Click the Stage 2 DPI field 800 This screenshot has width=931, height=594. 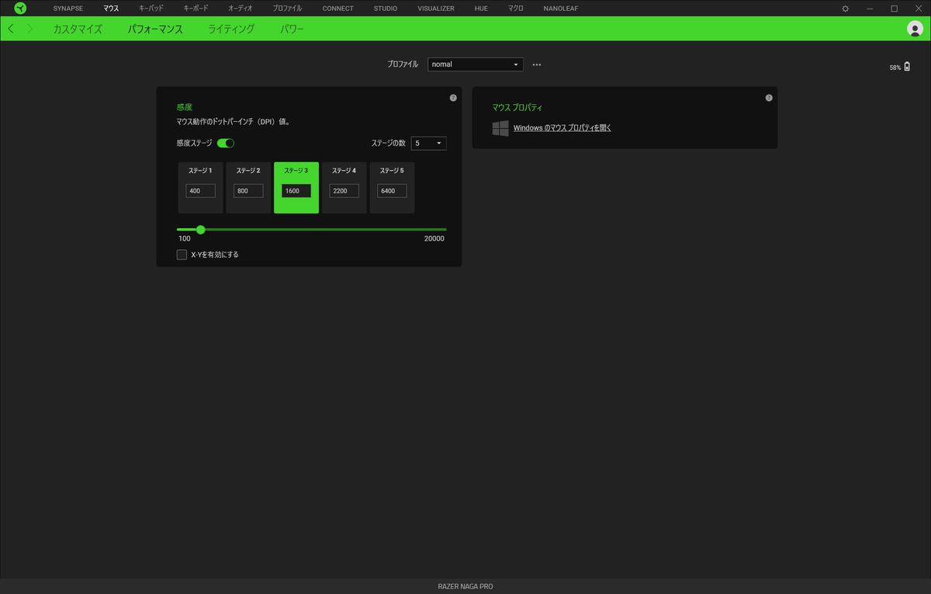click(248, 191)
